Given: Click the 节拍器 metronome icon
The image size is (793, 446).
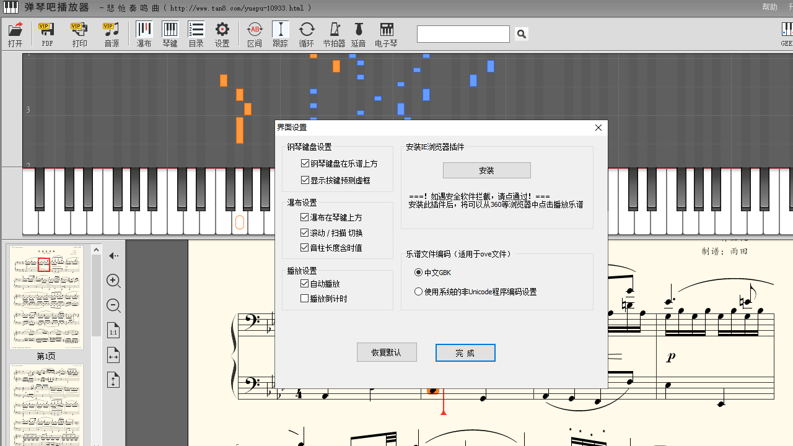Looking at the screenshot, I should pos(334,34).
